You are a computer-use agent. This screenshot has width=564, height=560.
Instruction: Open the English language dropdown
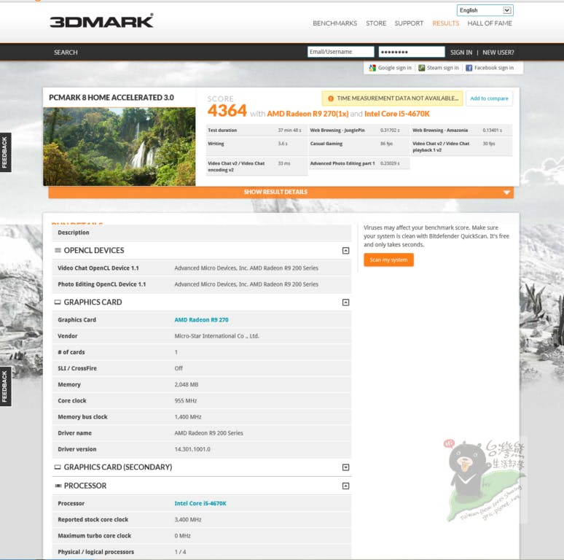click(485, 10)
